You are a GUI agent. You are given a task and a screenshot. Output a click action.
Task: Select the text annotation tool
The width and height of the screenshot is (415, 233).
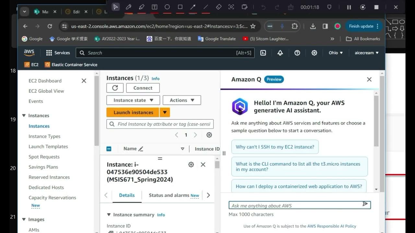point(154,7)
